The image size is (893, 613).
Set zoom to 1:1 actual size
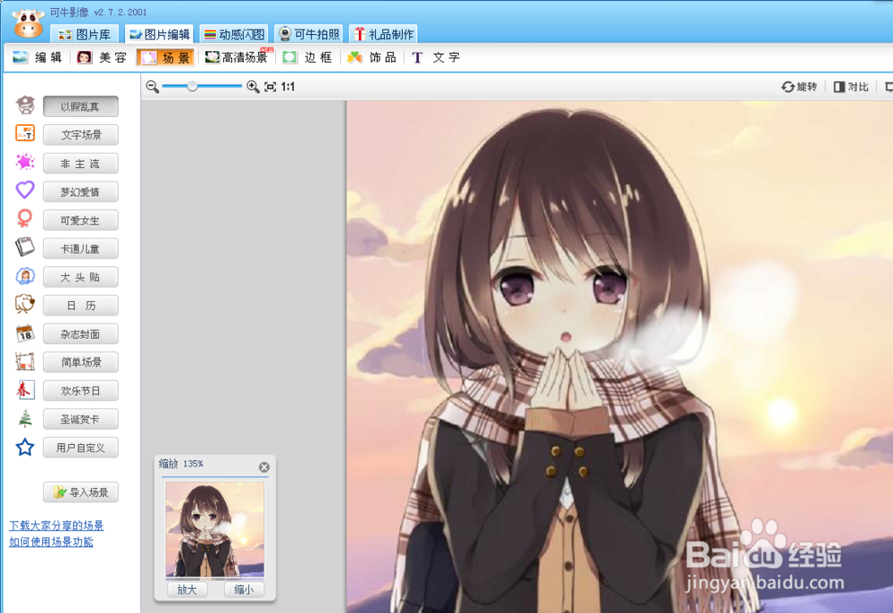pos(288,87)
